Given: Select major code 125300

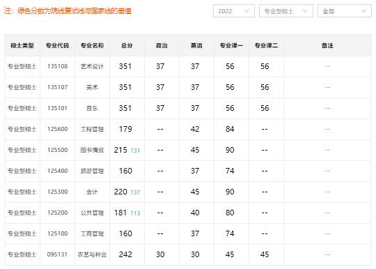Looking at the screenshot, I should click(58, 192).
